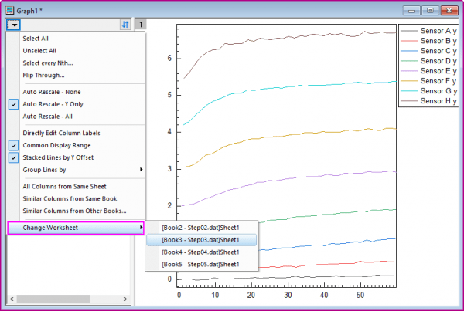Click the layer 1 icon
The width and height of the screenshot is (464, 311).
pos(141,25)
